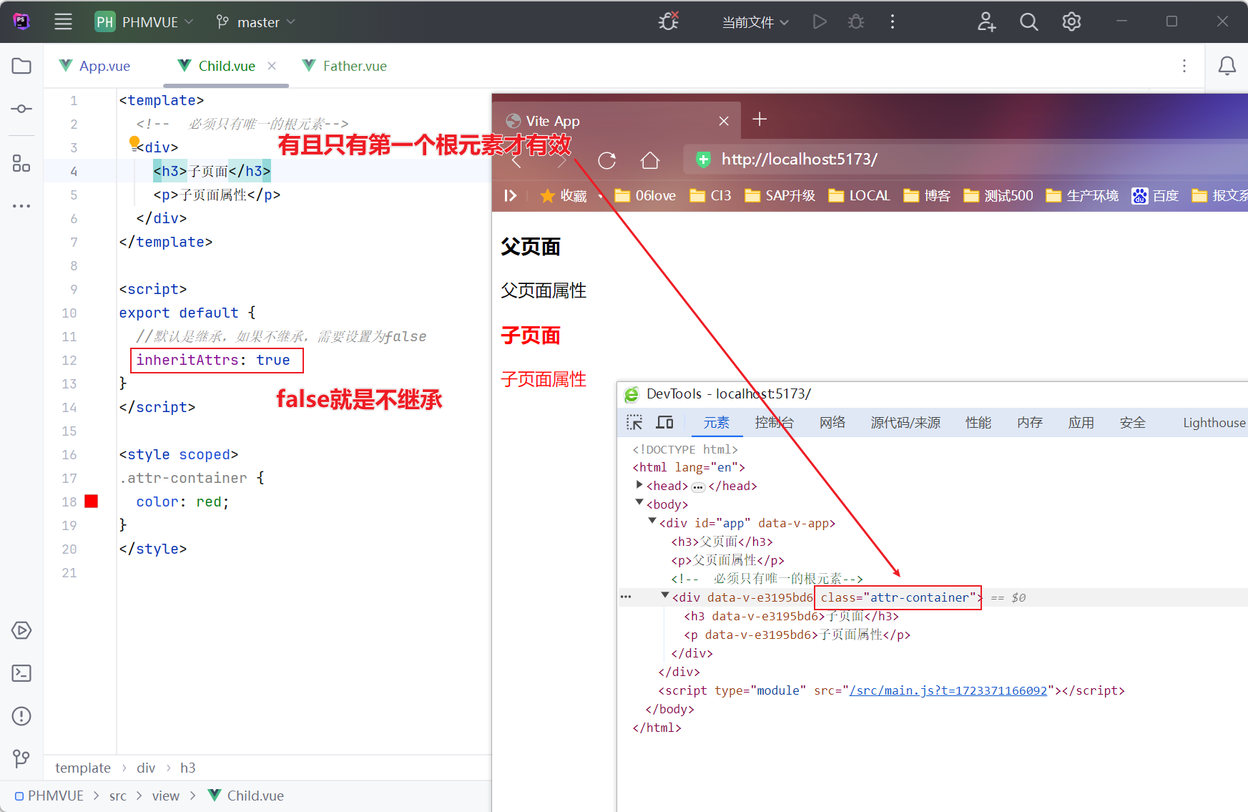The width and height of the screenshot is (1248, 812).
Task: Open editor tabs options menu
Action: 1184,66
